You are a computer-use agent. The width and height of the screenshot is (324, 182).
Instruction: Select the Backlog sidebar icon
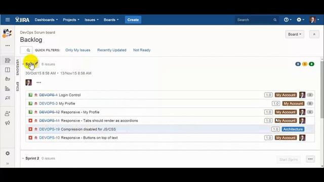tap(8, 61)
